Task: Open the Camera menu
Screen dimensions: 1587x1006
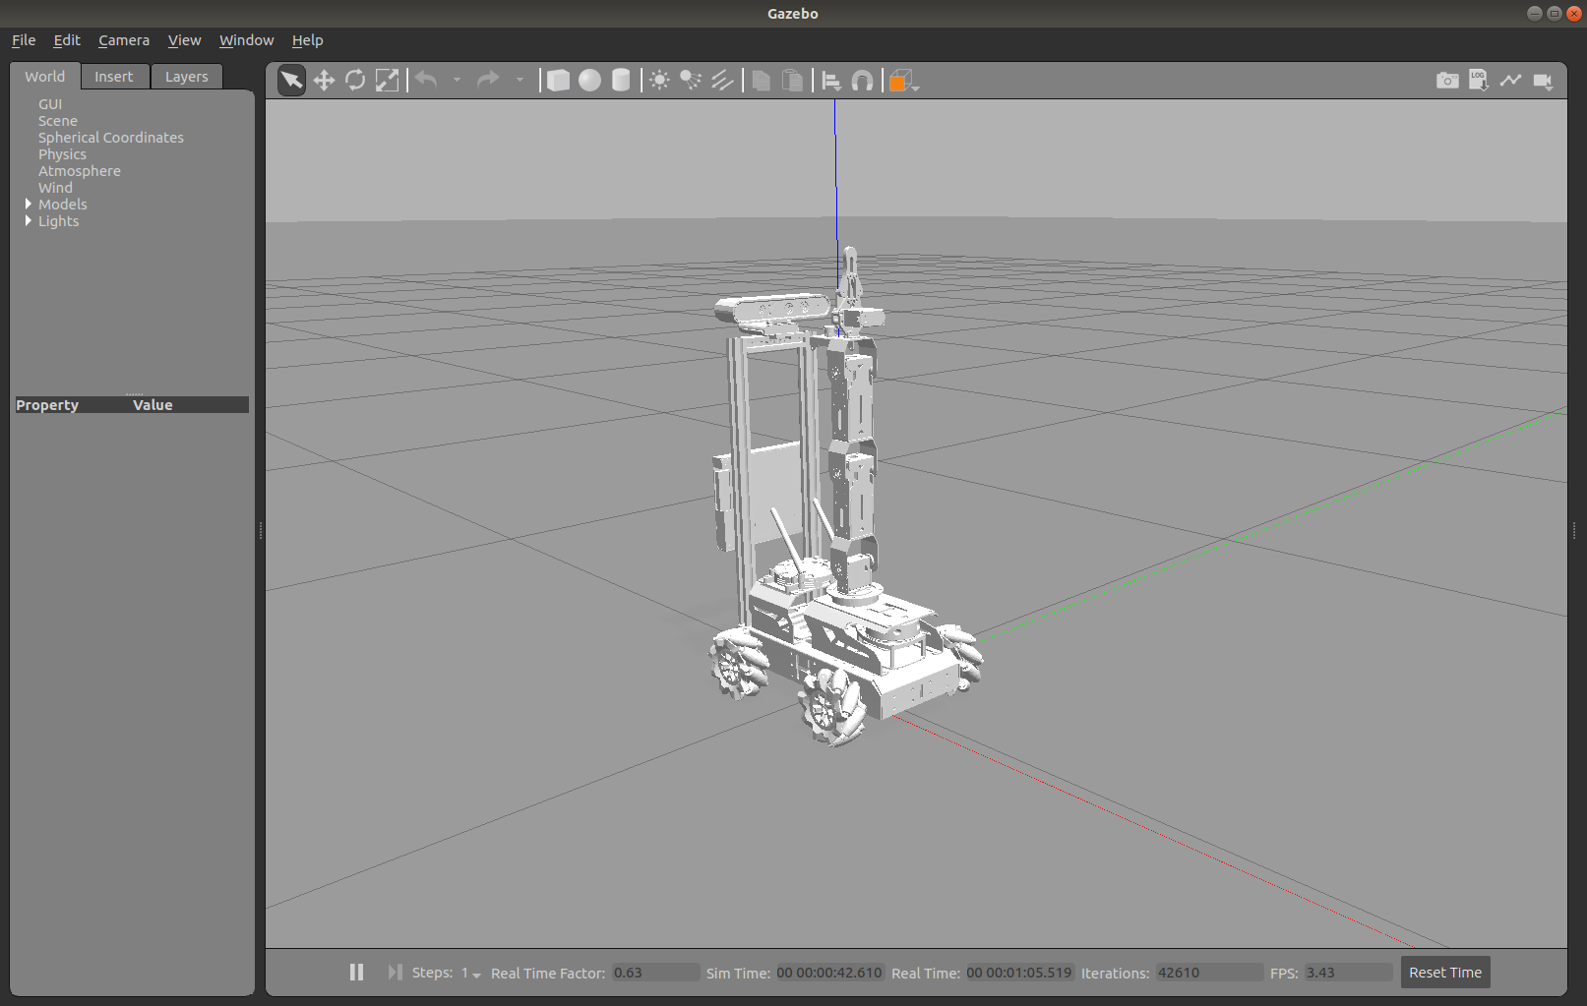Action: pyautogui.click(x=123, y=40)
